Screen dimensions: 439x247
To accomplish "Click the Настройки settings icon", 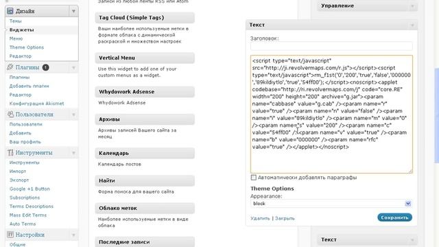I will click(x=10, y=235).
